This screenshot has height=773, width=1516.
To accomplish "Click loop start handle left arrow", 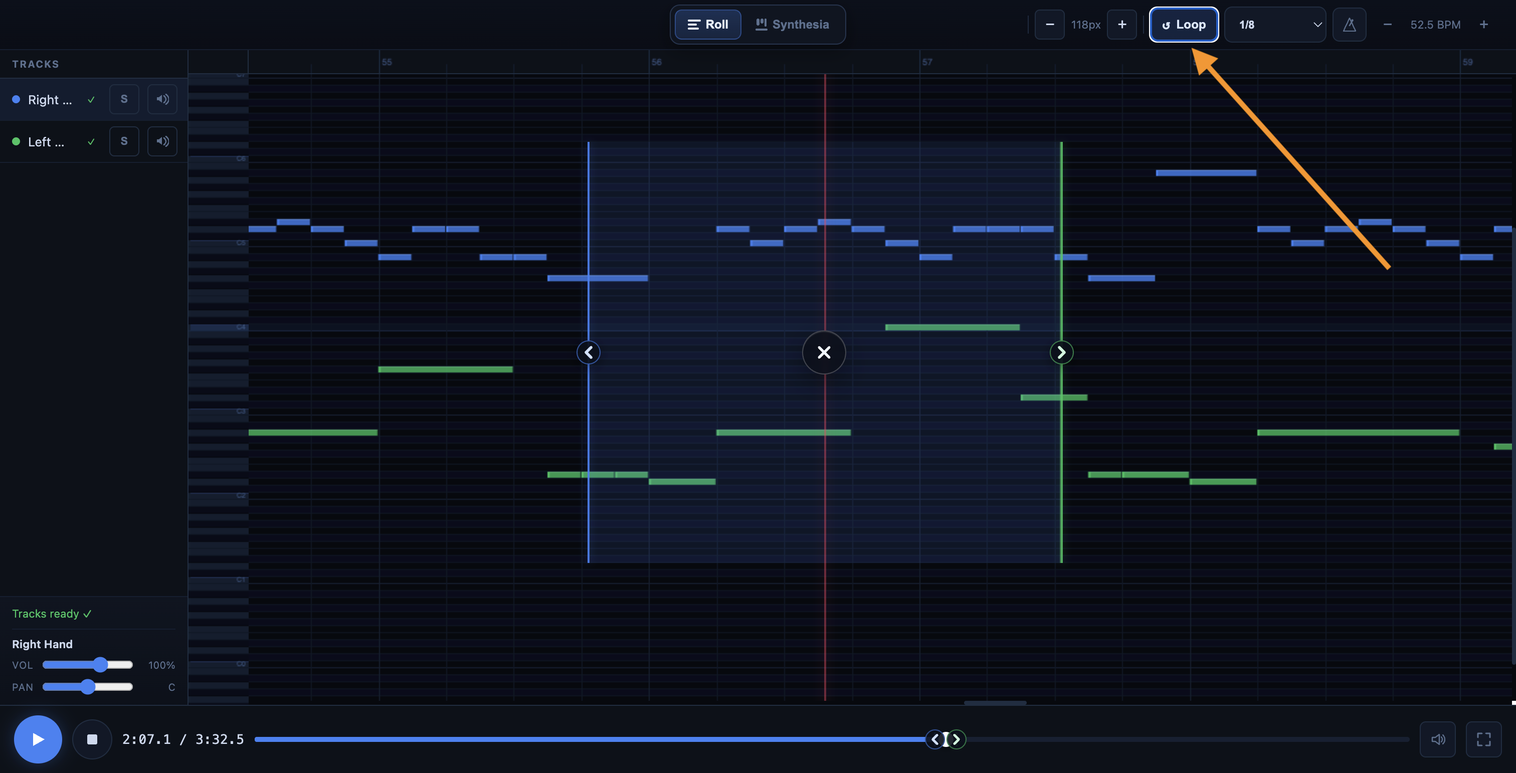I will point(589,352).
